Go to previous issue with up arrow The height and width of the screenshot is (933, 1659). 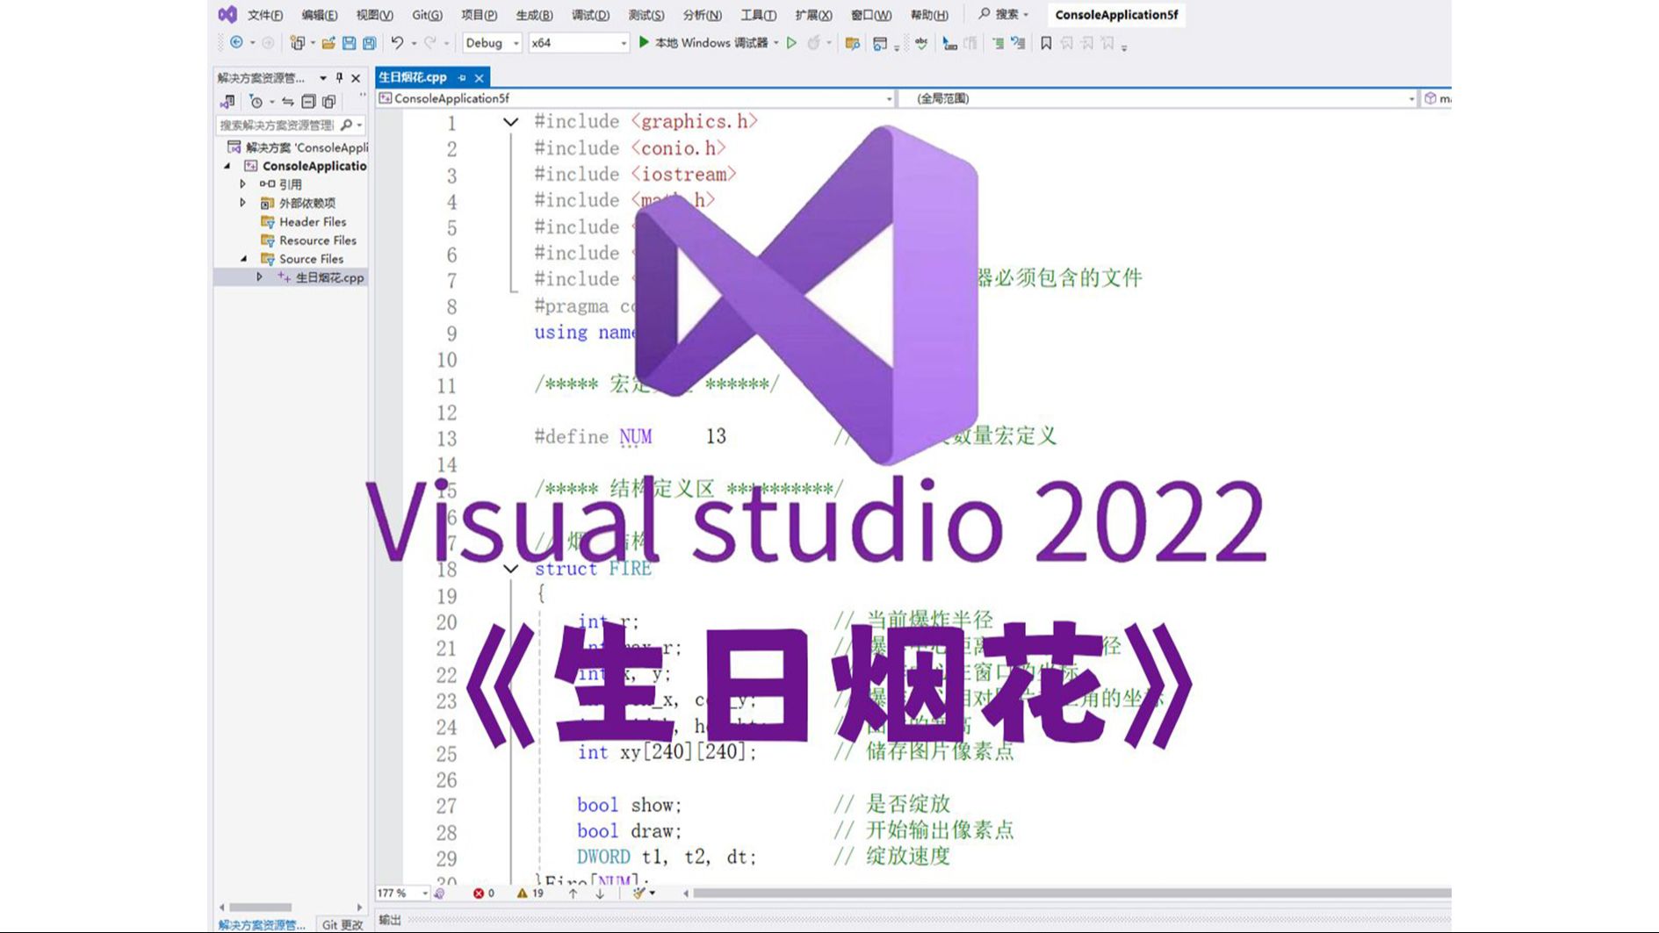[x=573, y=894]
